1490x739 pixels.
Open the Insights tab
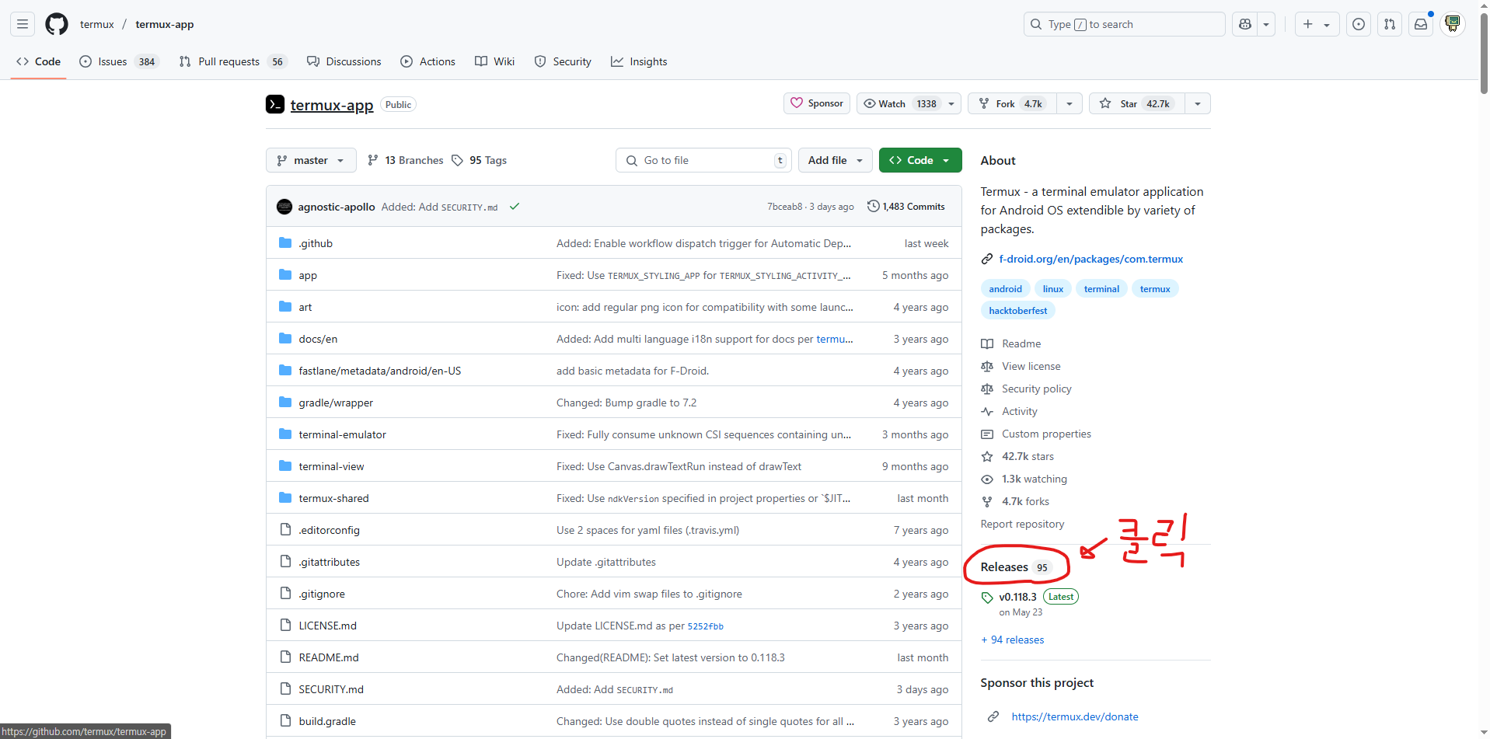tap(639, 61)
